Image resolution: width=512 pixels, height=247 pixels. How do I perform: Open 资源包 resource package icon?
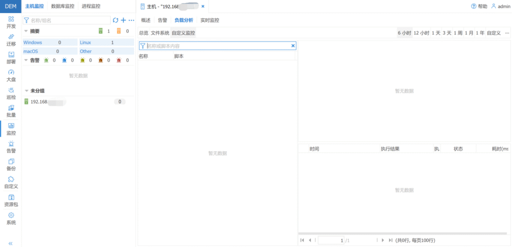tap(11, 200)
